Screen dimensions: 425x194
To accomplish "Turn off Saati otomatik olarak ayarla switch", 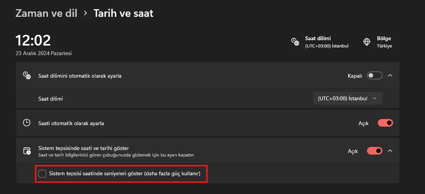I will click(385, 123).
